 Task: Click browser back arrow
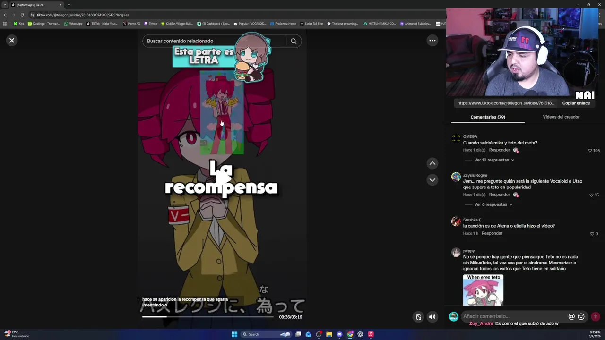click(x=5, y=15)
